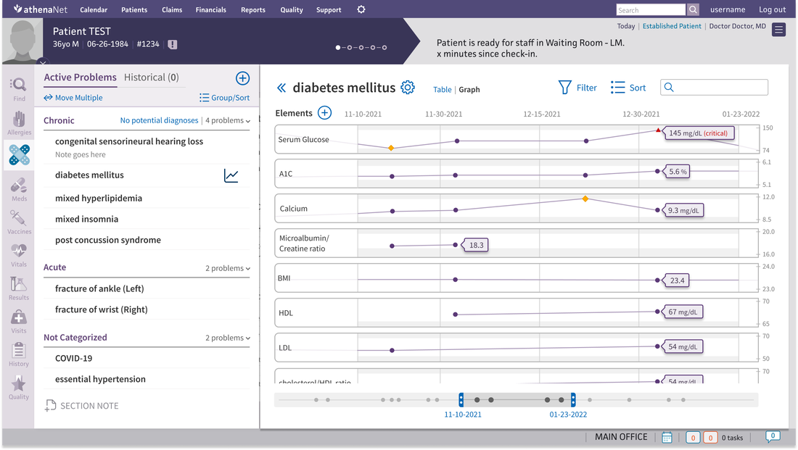
Task: Expand the Not Categorized problems dropdown
Action: pos(228,338)
